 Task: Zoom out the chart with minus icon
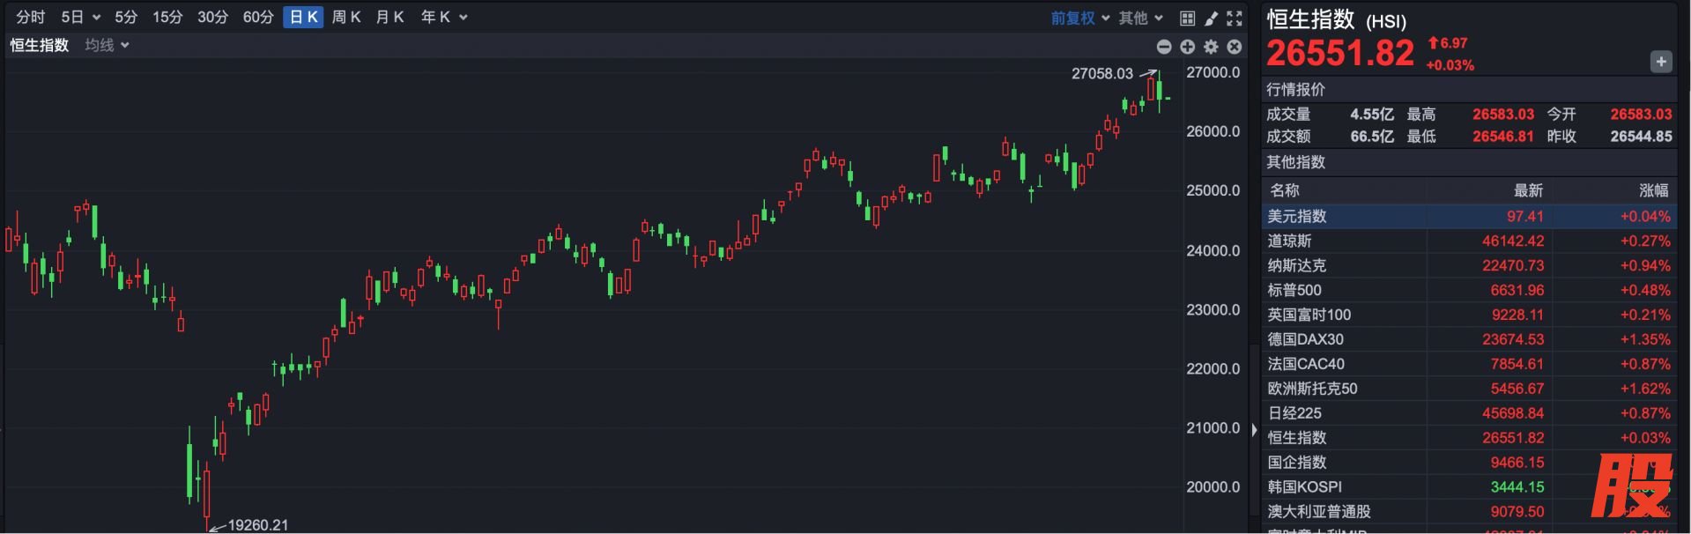1164,47
